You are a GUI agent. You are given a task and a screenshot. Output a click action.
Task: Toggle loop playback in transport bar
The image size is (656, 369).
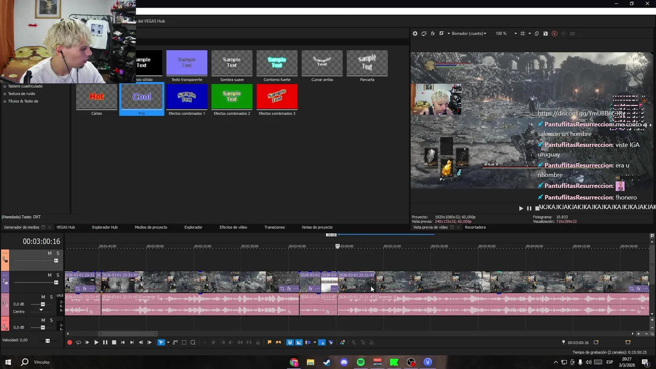tap(78, 342)
